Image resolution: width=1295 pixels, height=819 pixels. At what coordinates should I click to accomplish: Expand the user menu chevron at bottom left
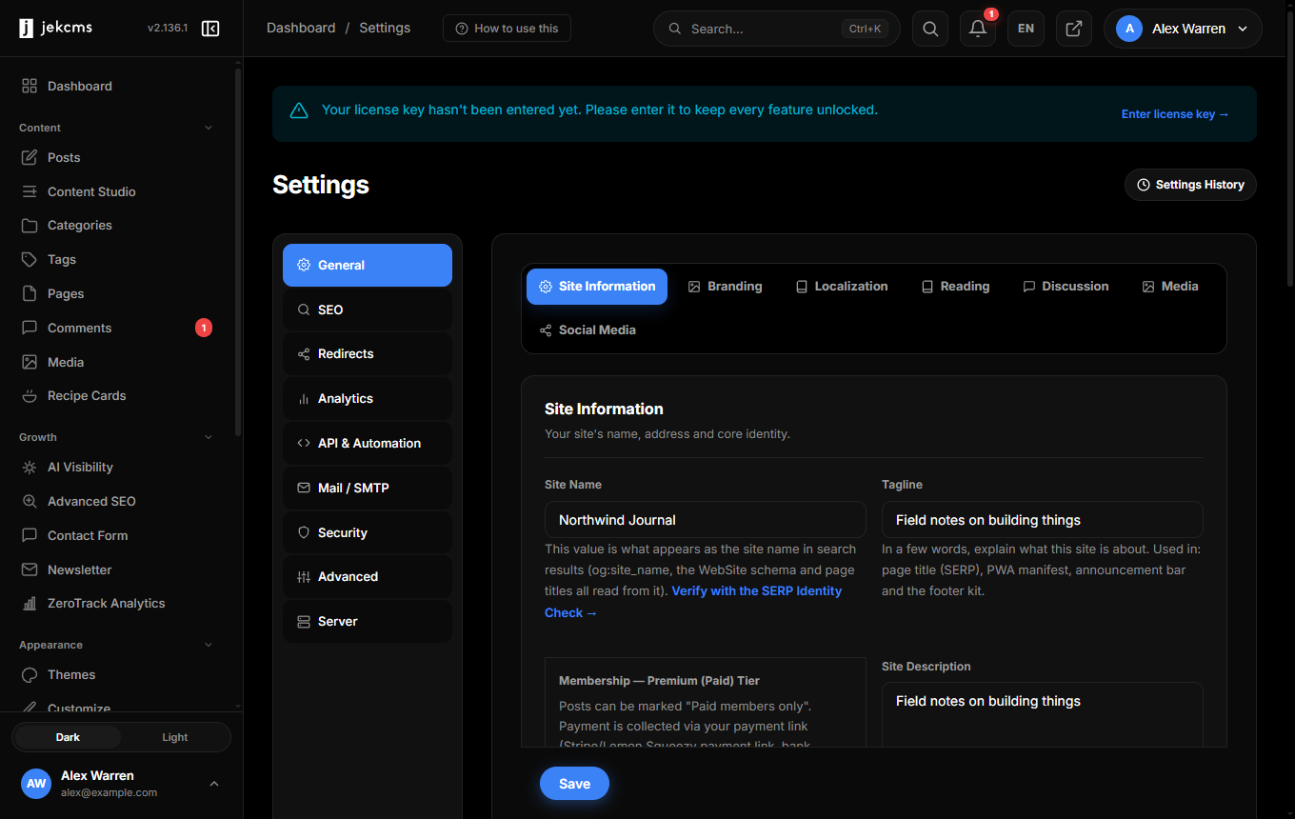click(214, 784)
